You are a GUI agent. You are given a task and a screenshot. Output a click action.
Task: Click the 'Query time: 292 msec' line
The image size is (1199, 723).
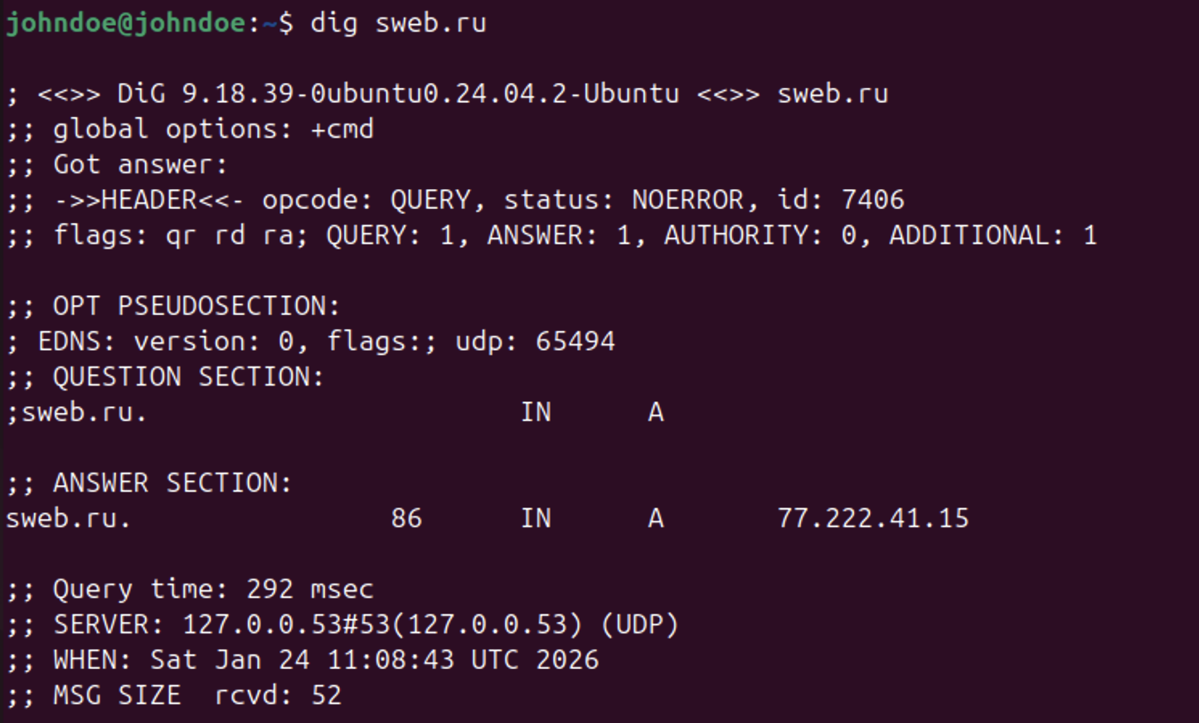[213, 589]
